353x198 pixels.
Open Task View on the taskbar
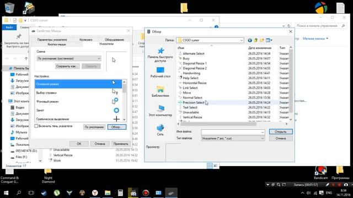(x=31, y=193)
